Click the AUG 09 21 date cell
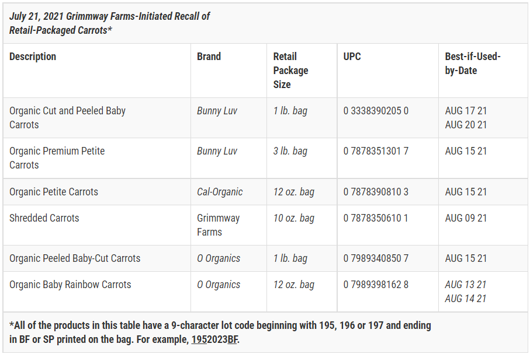The height and width of the screenshot is (354, 530). [466, 218]
